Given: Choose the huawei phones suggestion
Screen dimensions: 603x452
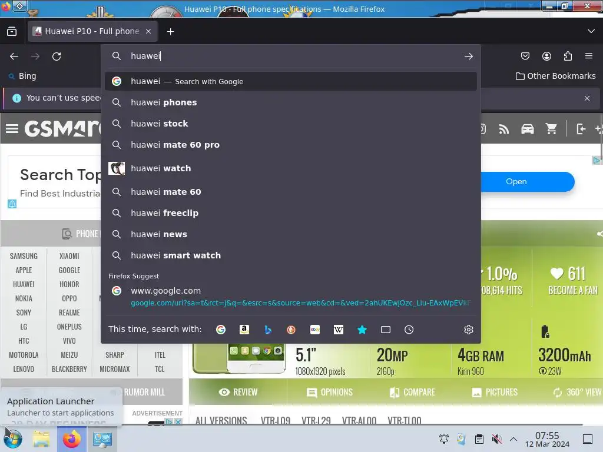Looking at the screenshot, I should pos(291,102).
